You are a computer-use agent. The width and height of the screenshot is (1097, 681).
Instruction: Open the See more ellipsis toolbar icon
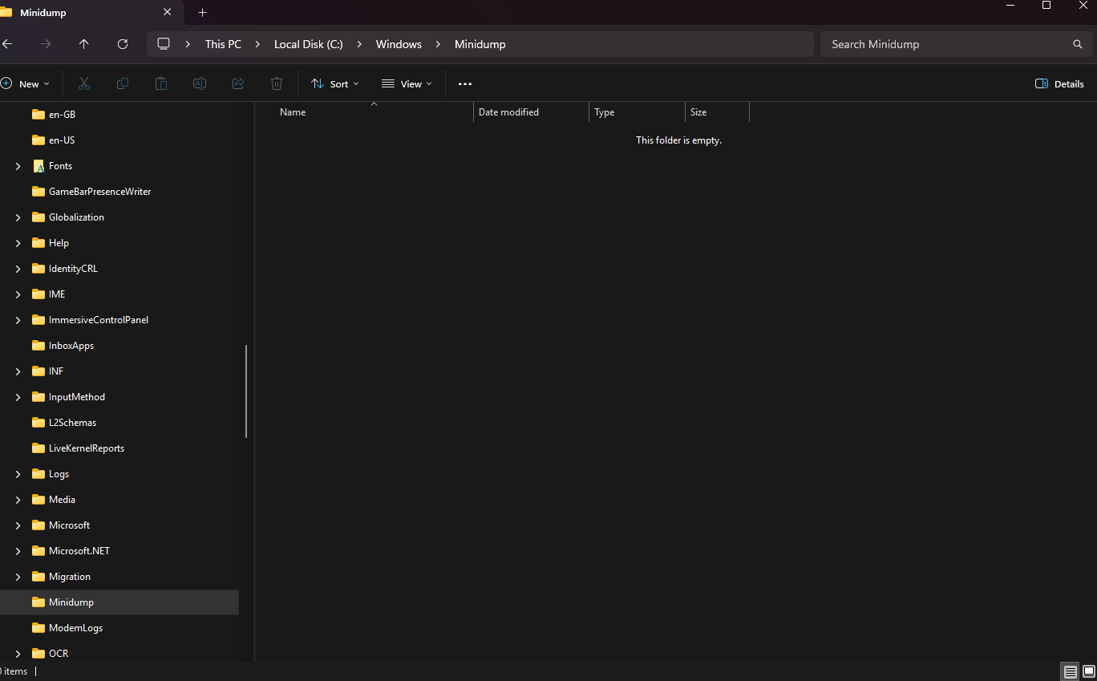click(x=464, y=83)
